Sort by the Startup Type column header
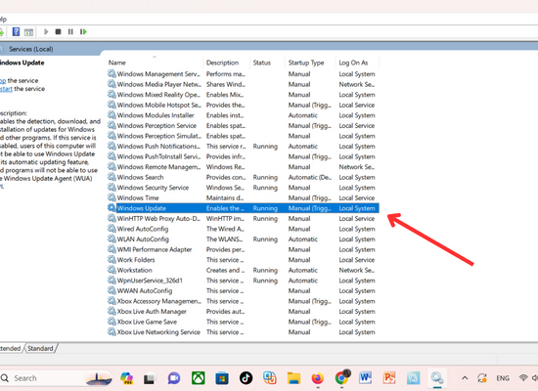Viewport: 538px width, 391px height. pyautogui.click(x=306, y=63)
